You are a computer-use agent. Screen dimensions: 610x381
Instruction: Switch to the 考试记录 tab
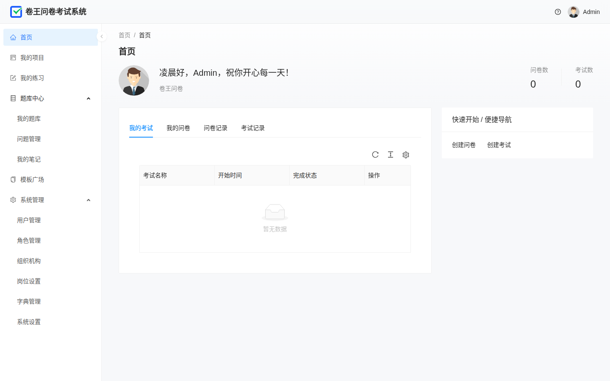click(253, 128)
